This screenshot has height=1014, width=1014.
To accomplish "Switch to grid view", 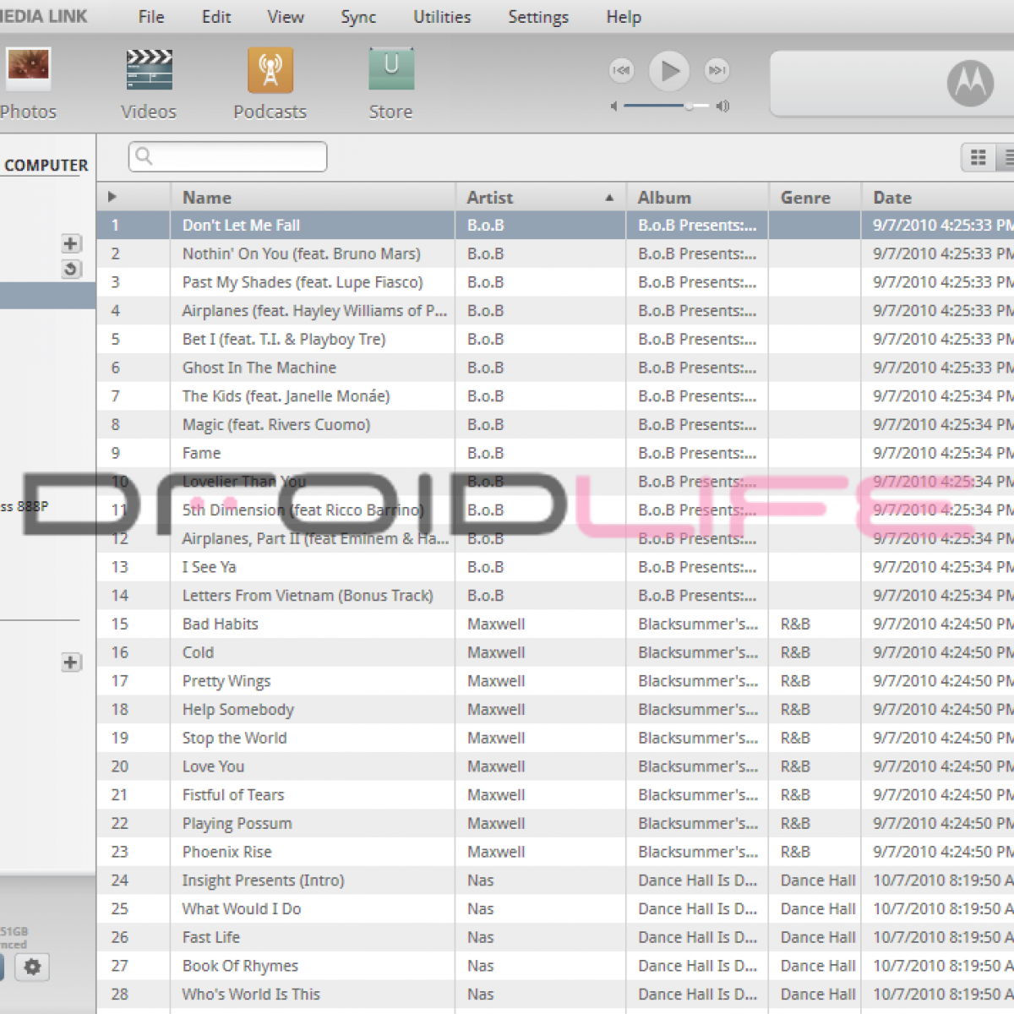I will (979, 158).
